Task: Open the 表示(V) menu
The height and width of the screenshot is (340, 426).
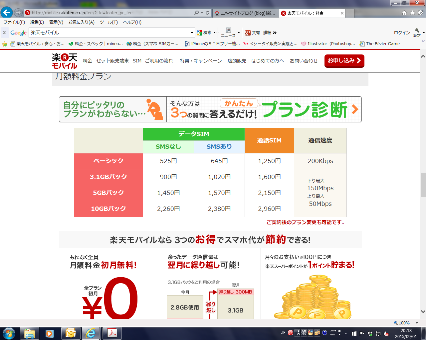Action: click(56, 22)
